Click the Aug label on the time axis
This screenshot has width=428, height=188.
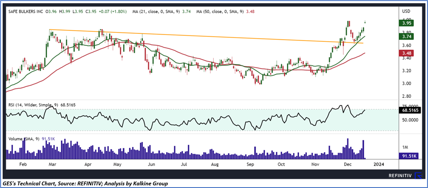215,165
